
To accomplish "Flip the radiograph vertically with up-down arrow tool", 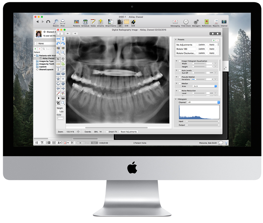I will coord(63,39).
